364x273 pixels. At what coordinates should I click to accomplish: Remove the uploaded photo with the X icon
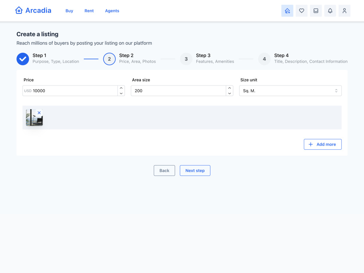[39, 112]
